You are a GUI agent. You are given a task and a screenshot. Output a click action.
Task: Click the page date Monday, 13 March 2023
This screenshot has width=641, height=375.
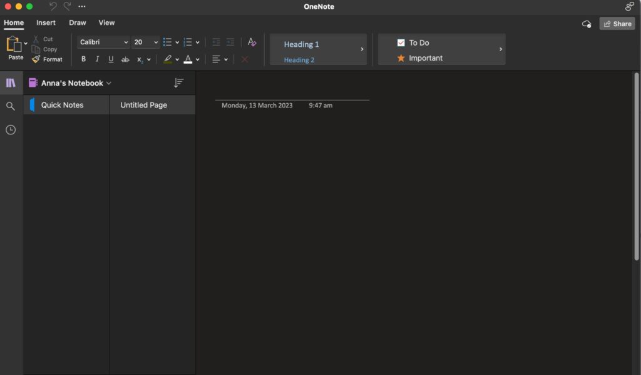pyautogui.click(x=257, y=105)
